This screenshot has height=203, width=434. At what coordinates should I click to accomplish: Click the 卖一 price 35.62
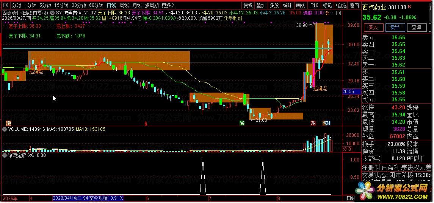[398, 65]
